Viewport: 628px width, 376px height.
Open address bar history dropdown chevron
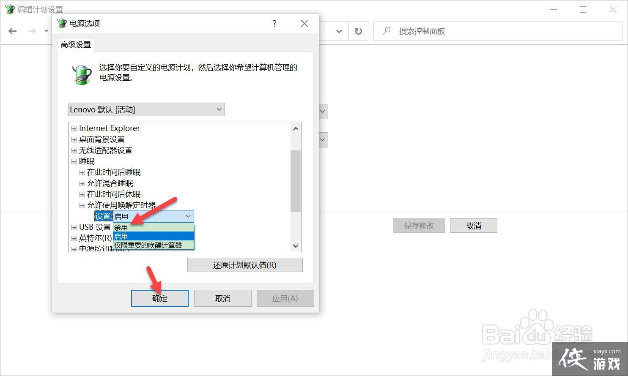339,31
